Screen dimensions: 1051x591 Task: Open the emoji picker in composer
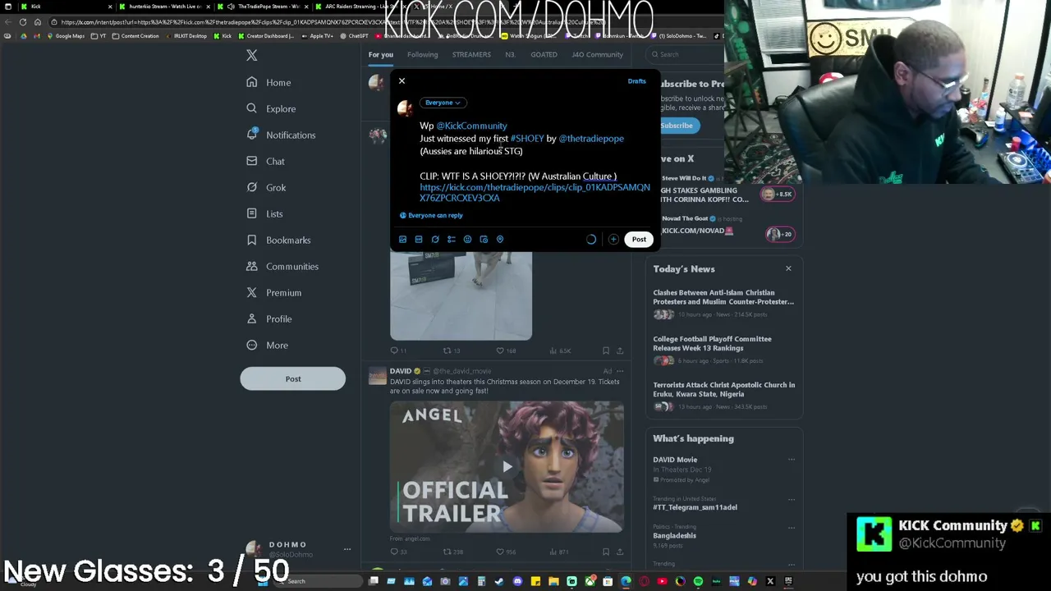467,239
